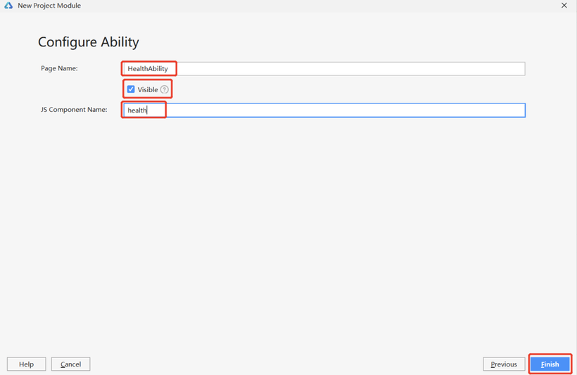Finish creating the module

(550, 364)
